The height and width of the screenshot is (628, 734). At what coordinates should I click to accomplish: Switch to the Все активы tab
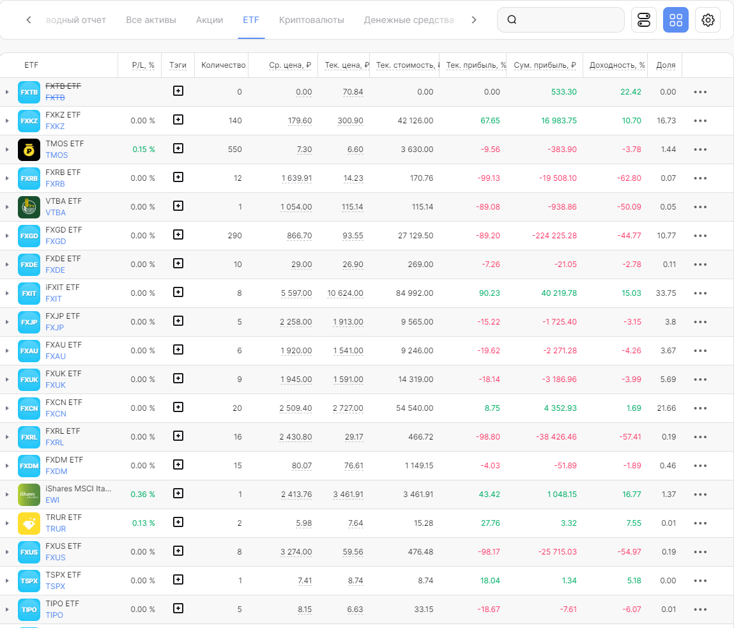tap(151, 20)
